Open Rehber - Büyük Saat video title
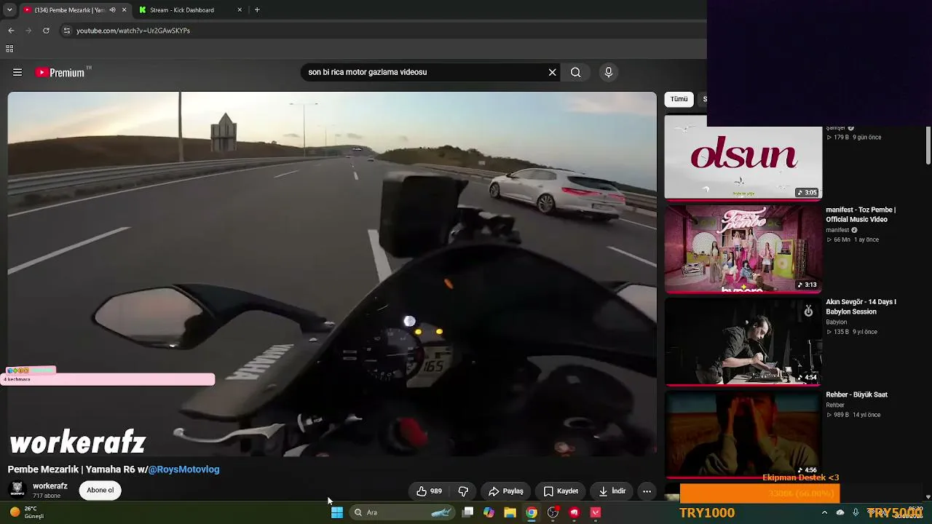932x524 pixels. coord(857,394)
